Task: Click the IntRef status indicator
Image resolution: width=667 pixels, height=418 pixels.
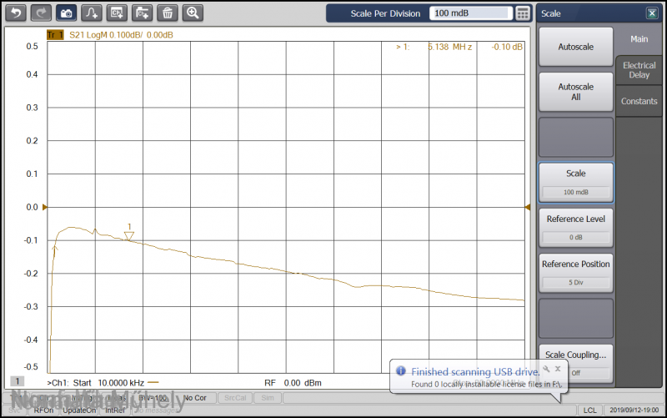Action: click(x=115, y=410)
